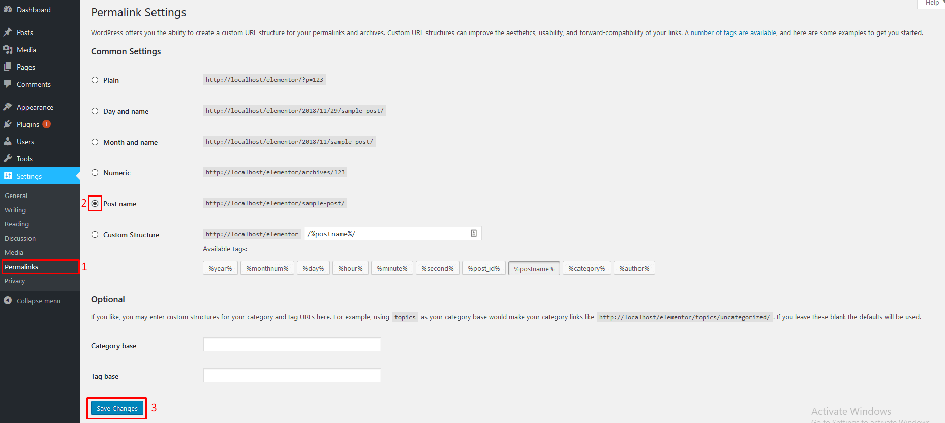The image size is (945, 423).
Task: Open Media via its sidebar icon
Action: (8, 50)
